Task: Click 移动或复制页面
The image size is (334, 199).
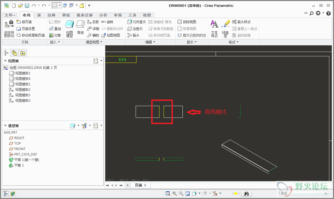Action: (x=31, y=35)
